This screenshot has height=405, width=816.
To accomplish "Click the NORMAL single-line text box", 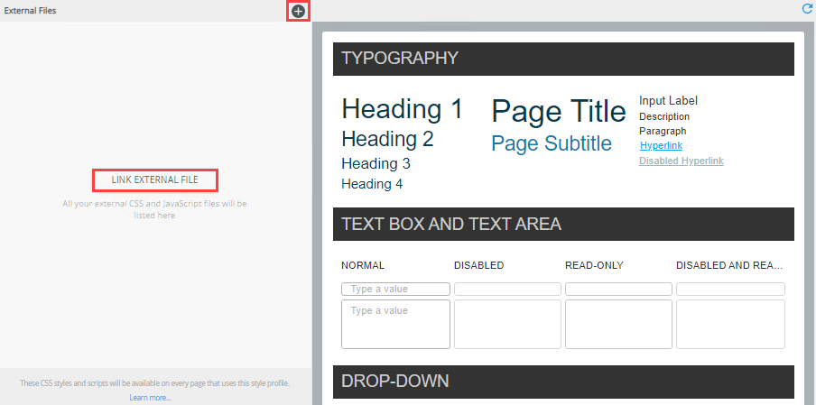I will (x=395, y=289).
